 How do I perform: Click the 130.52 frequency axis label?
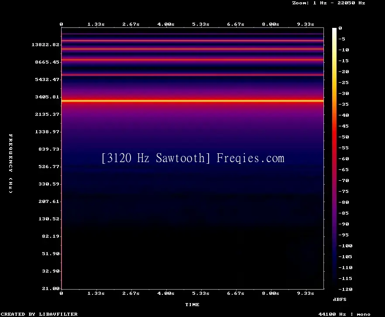coord(49,219)
